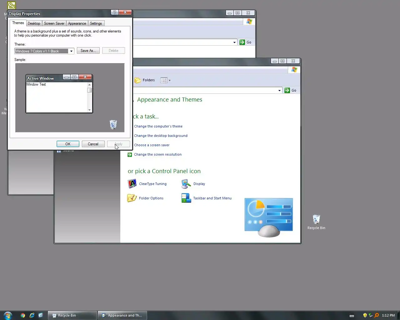This screenshot has width=400, height=320.
Task: Click Change the screen resolution link
Action: [x=157, y=154]
